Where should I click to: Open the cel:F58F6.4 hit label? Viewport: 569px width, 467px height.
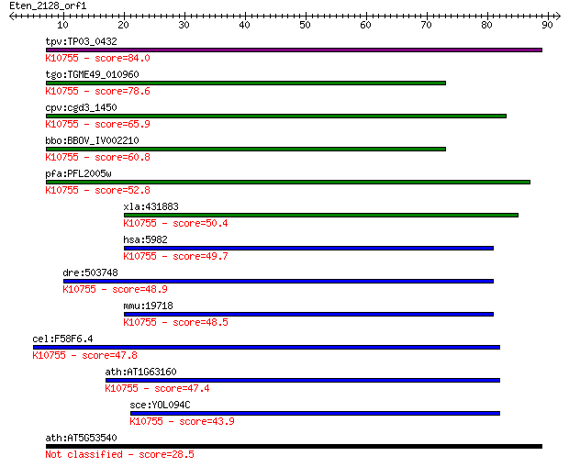click(x=62, y=339)
